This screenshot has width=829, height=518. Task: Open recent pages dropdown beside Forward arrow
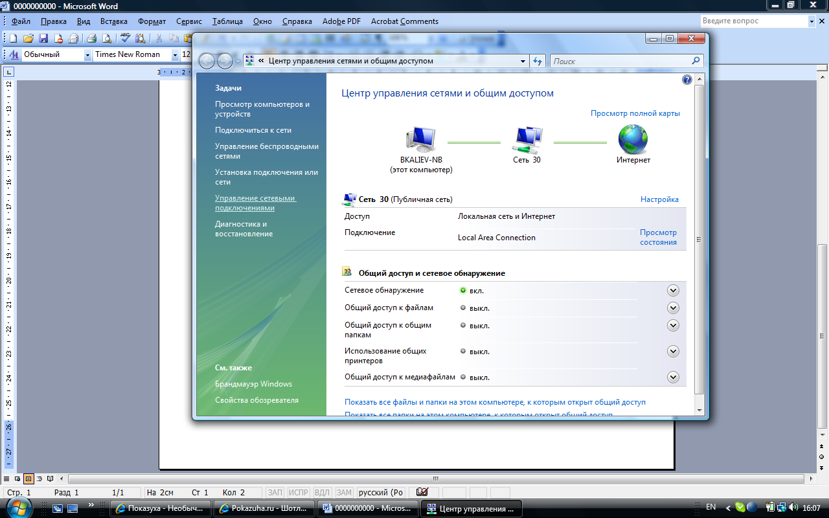[x=238, y=62]
